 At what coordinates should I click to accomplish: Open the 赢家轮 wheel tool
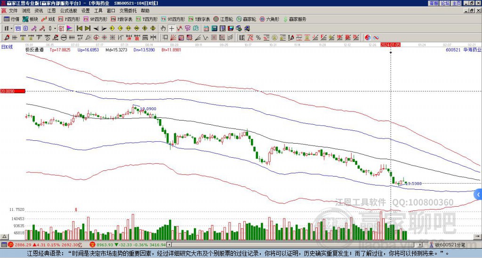click(x=246, y=19)
